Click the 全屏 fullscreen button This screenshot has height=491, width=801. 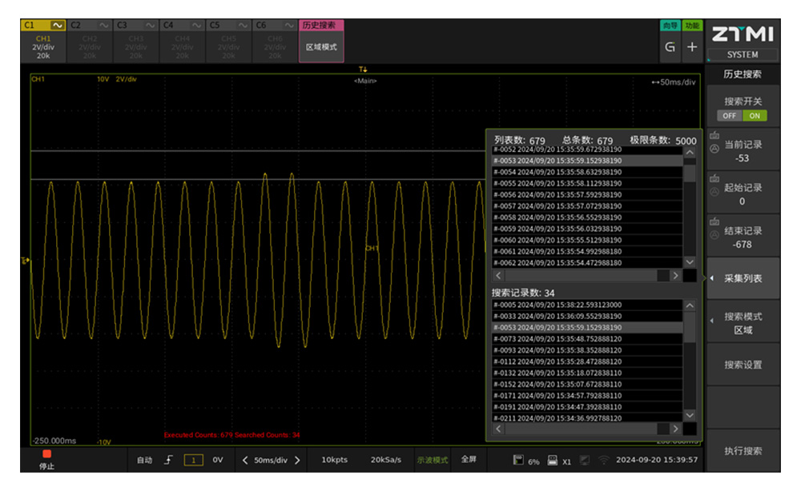[469, 459]
